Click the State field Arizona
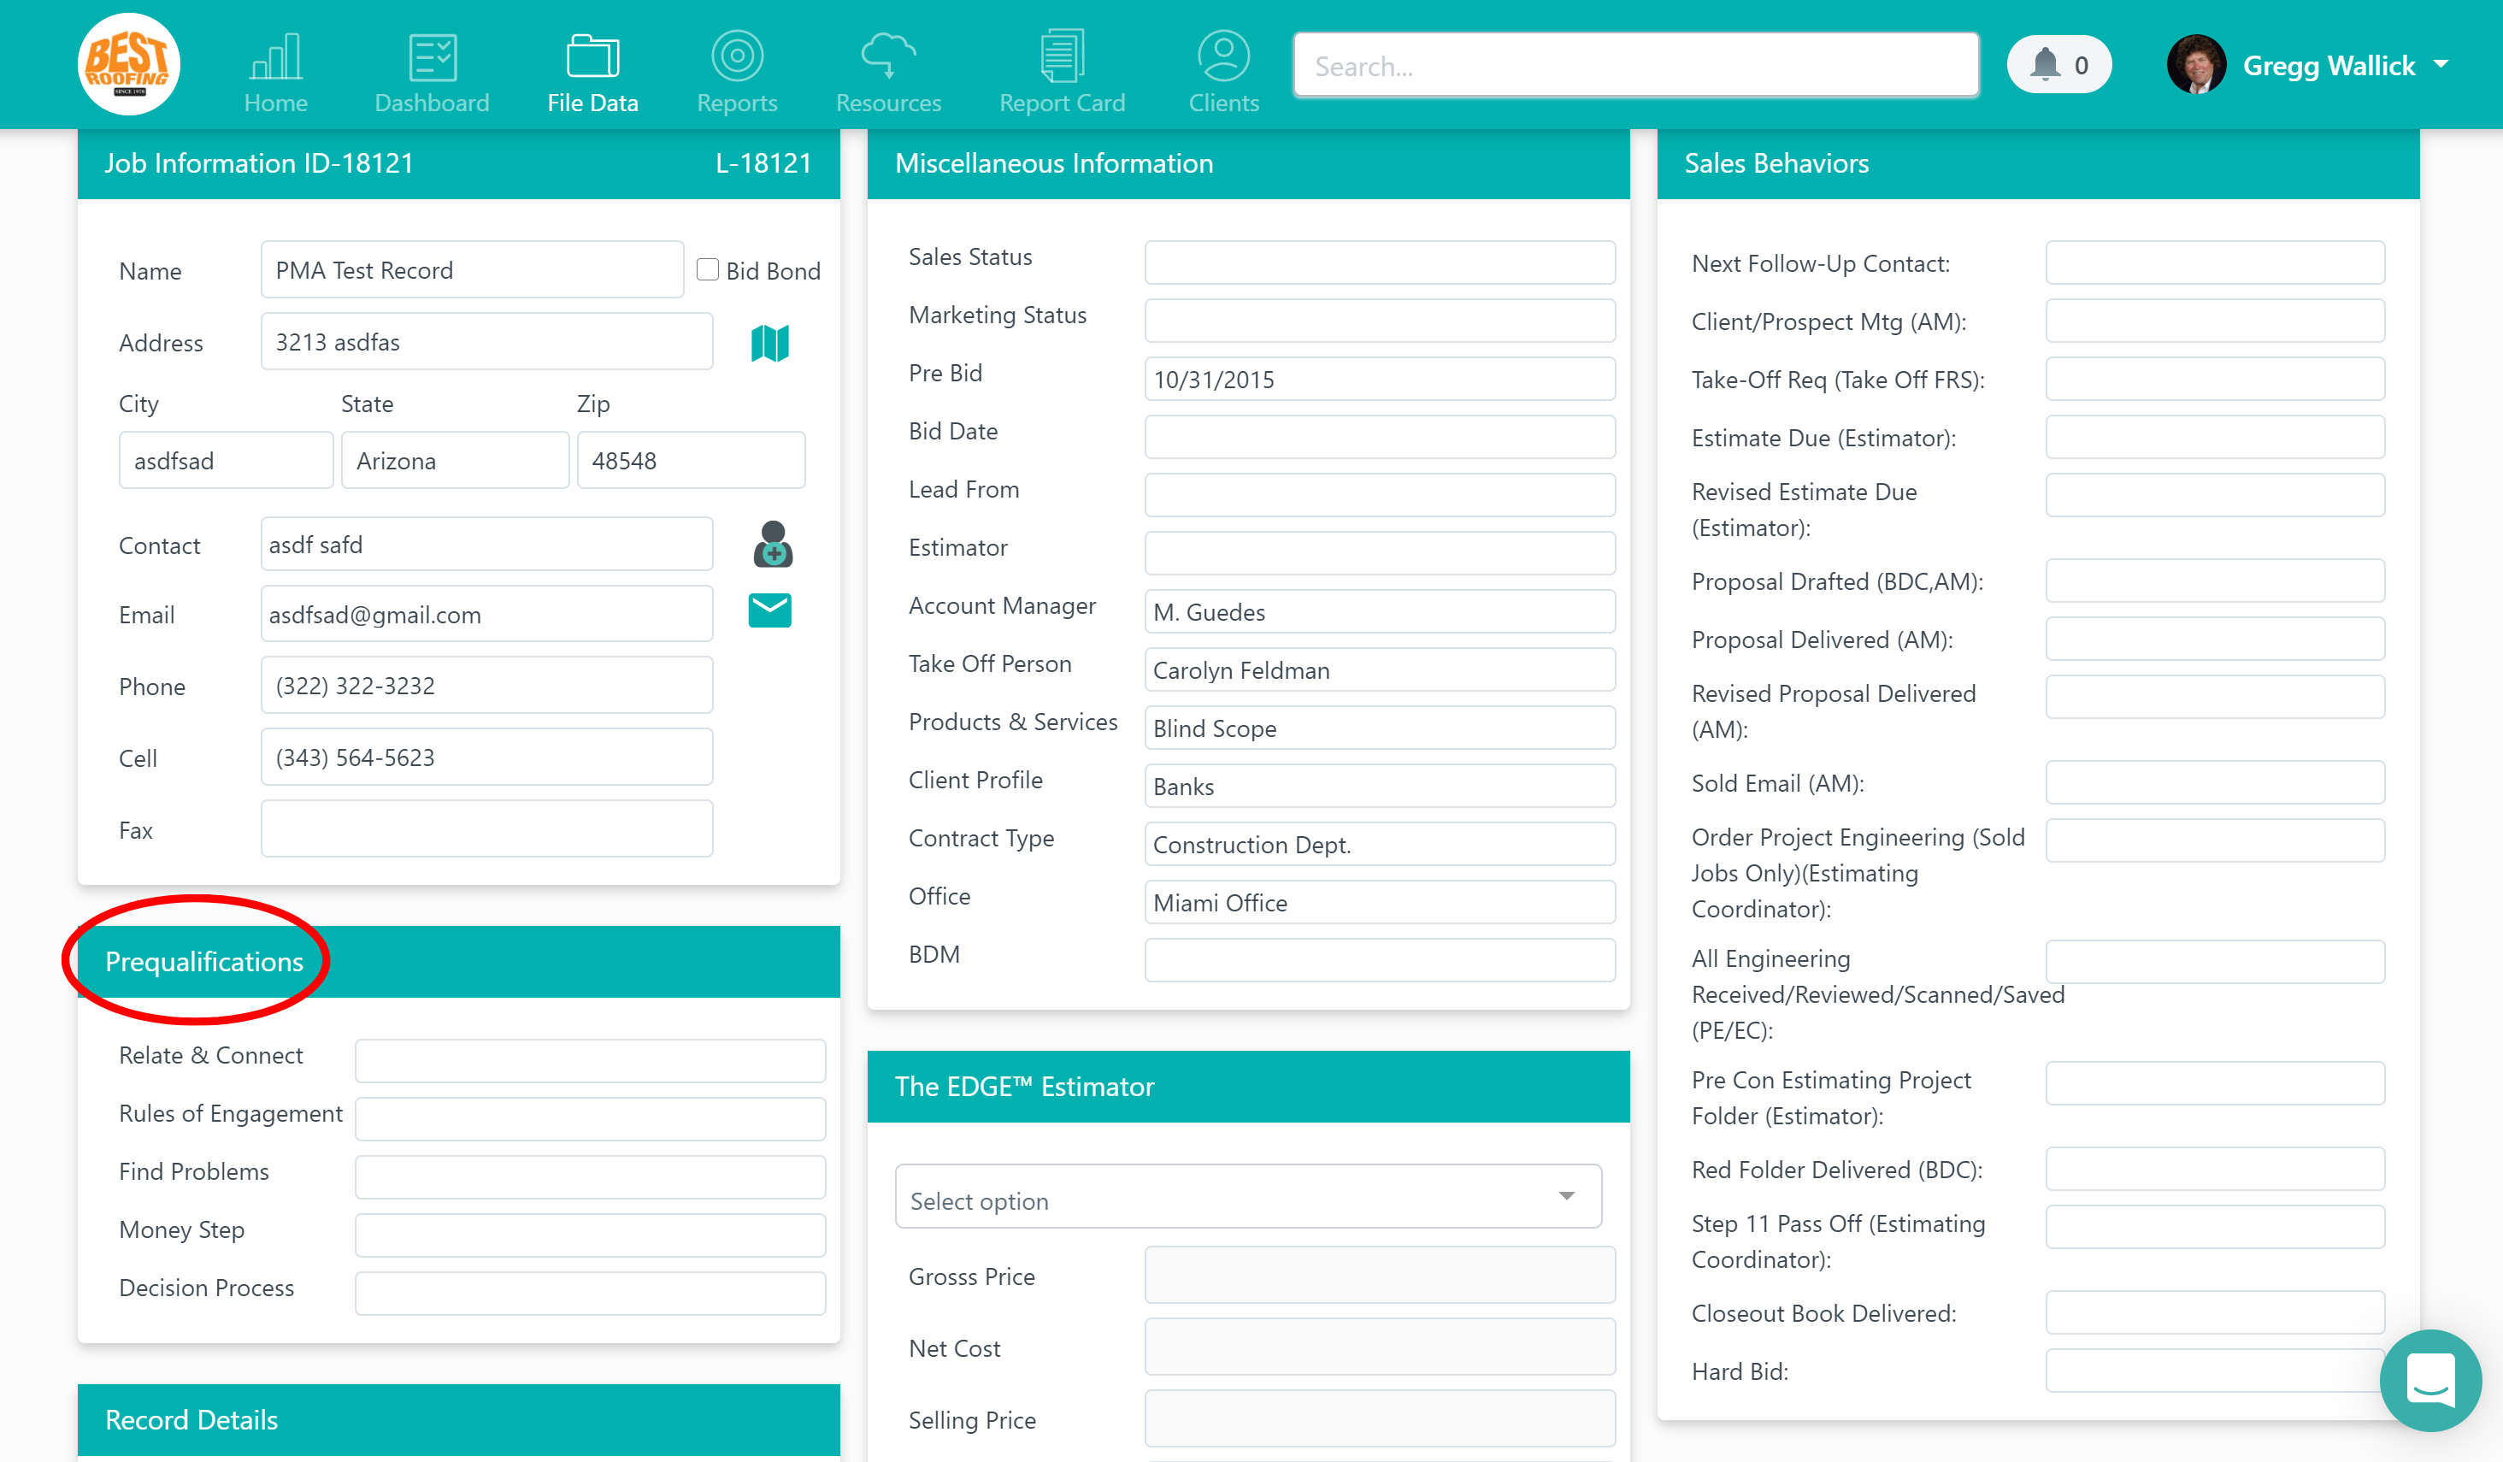Viewport: 2503px width, 1462px height. 455,460
